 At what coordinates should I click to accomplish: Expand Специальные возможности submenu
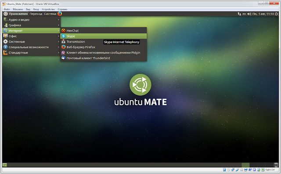pos(32,47)
